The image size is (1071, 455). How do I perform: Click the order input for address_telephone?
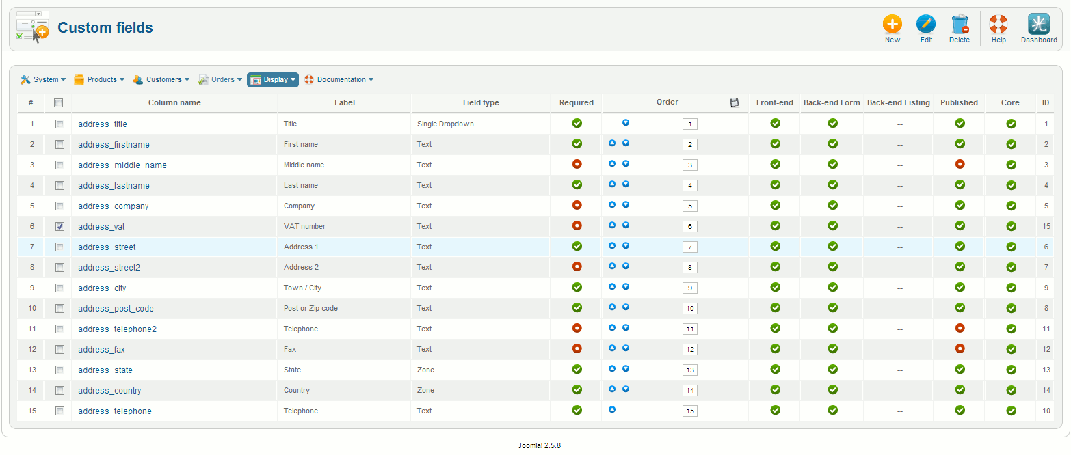pos(690,411)
